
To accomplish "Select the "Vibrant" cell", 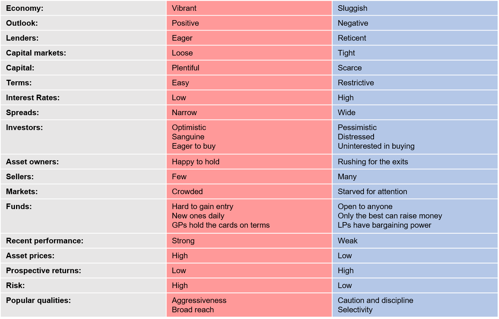I will click(x=184, y=8).
